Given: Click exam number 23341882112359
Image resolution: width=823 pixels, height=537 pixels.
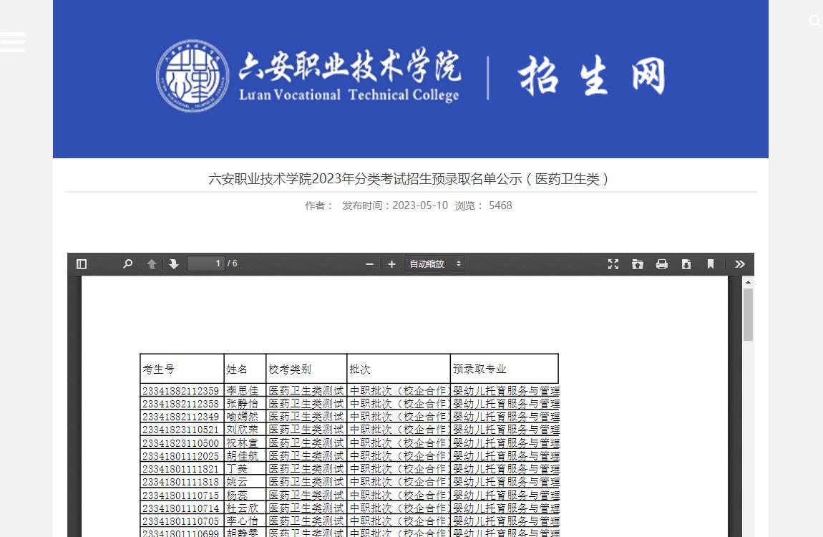Looking at the screenshot, I should click(180, 391).
